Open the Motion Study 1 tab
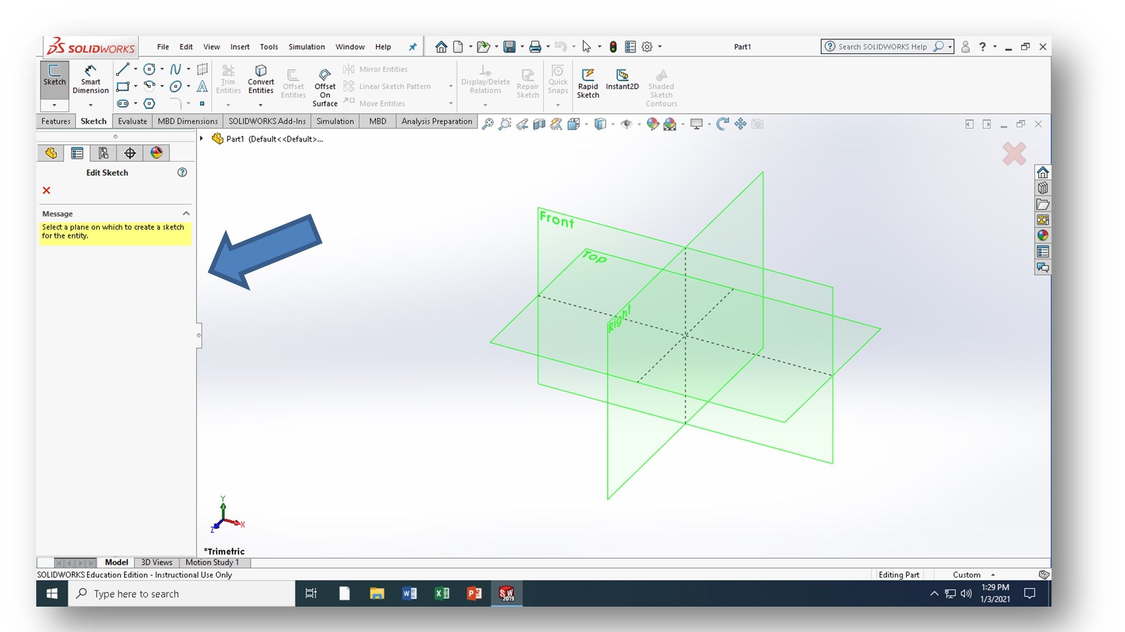This screenshot has height=632, width=1125. pos(212,562)
